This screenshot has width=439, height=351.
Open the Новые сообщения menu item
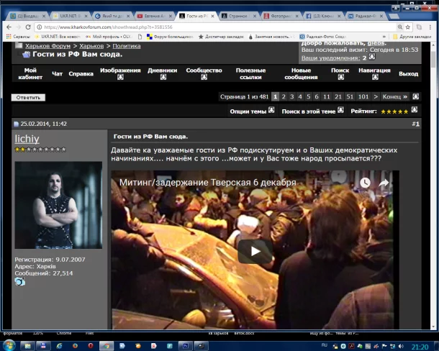pyautogui.click(x=301, y=73)
